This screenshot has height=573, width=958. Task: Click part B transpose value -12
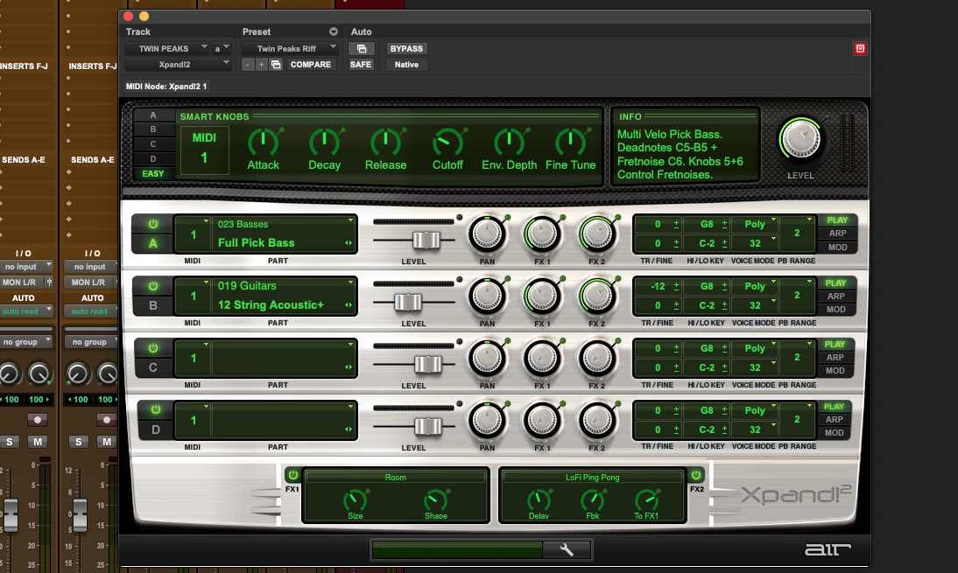point(658,285)
